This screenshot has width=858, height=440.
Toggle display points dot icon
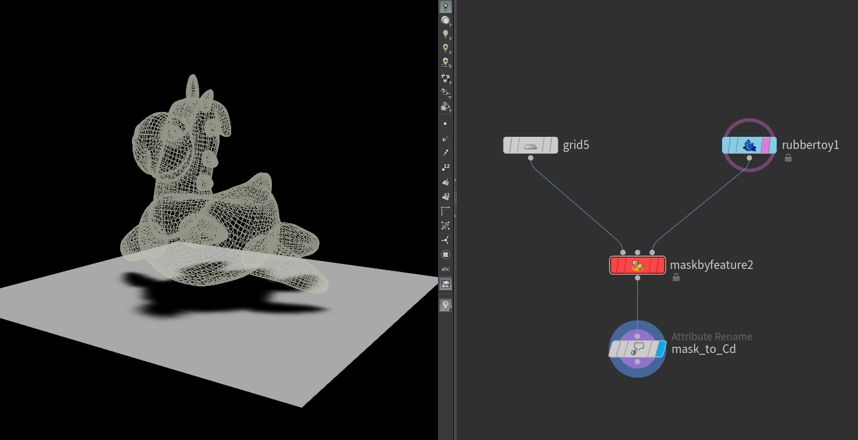point(446,124)
